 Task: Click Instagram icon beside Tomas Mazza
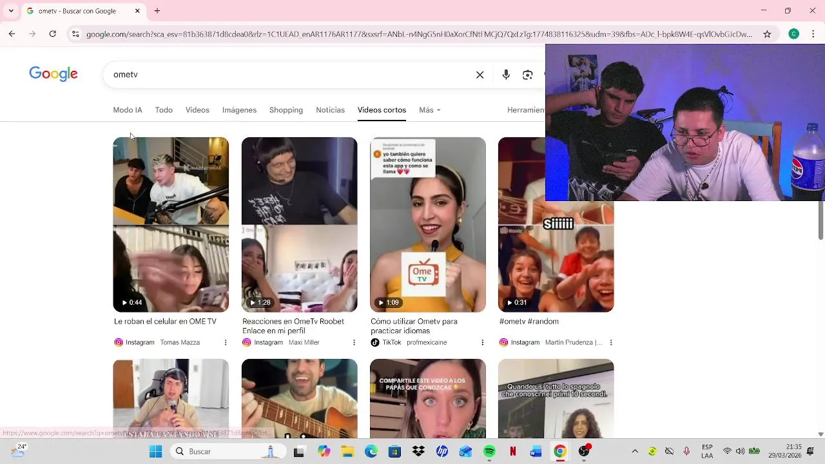click(x=119, y=342)
